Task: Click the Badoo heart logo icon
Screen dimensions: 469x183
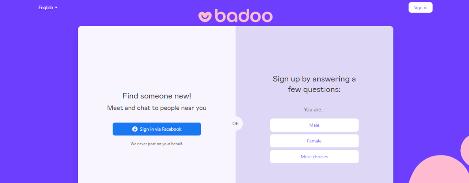Action: pos(205,16)
